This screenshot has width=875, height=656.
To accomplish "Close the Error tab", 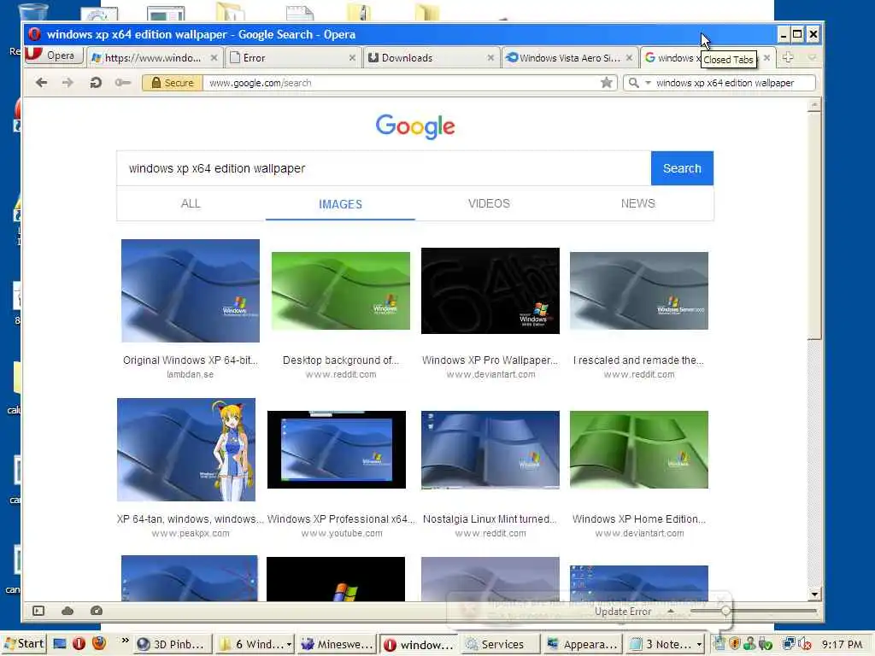I will tap(352, 57).
